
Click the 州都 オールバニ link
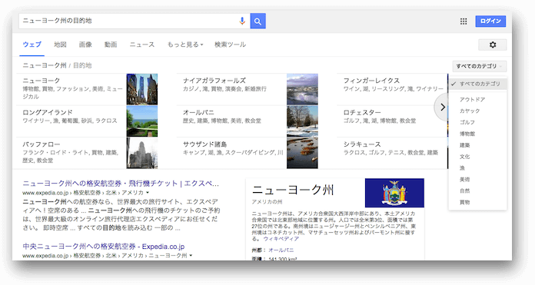281,250
